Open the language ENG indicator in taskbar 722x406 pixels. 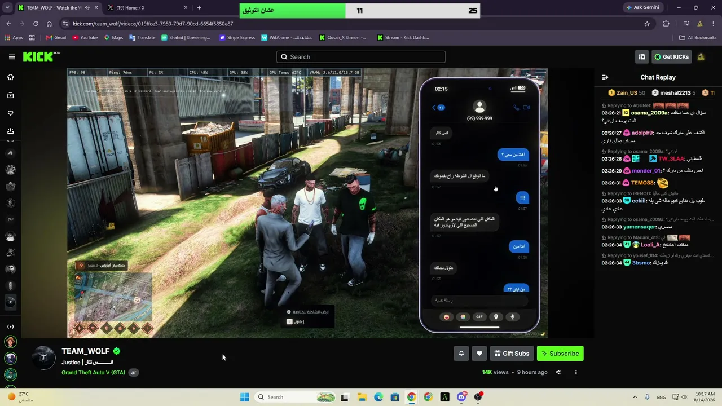661,397
